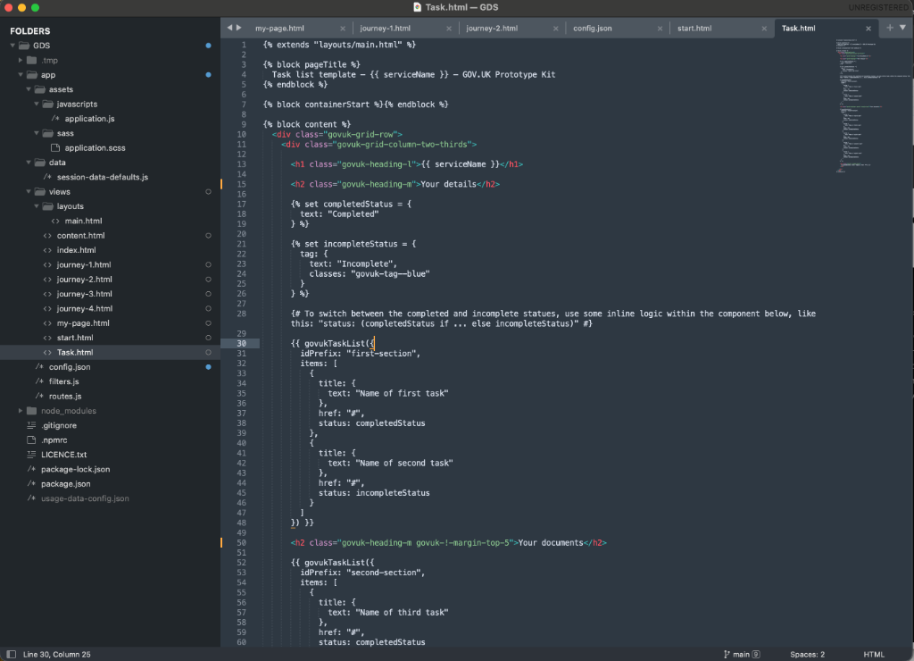
Task: Open the tab list dropdown arrow
Action: tap(903, 28)
